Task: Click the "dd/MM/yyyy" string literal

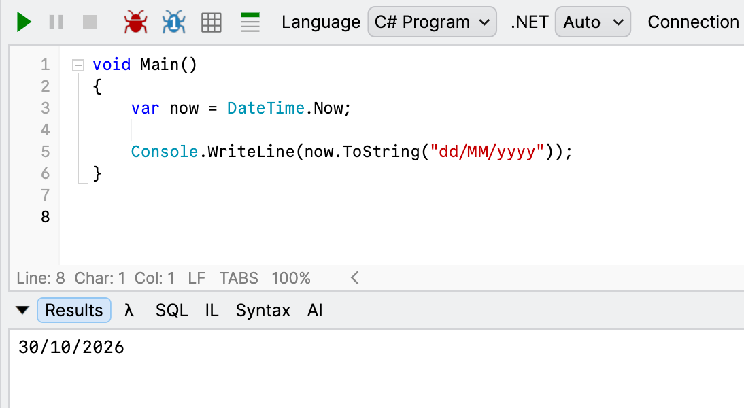Action: (x=487, y=152)
